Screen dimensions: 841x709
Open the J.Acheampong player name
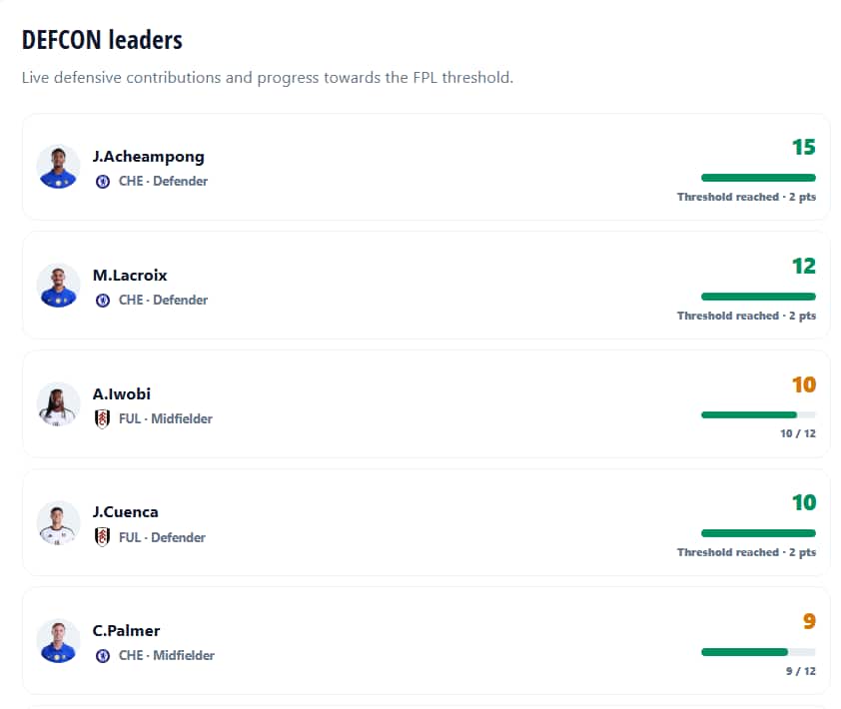click(149, 157)
